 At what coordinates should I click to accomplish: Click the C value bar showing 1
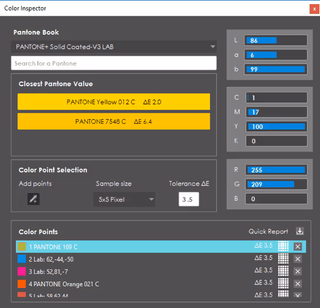click(x=277, y=97)
